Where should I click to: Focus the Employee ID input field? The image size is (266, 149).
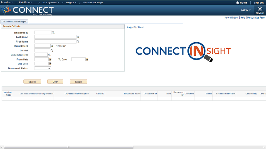tap(43, 32)
